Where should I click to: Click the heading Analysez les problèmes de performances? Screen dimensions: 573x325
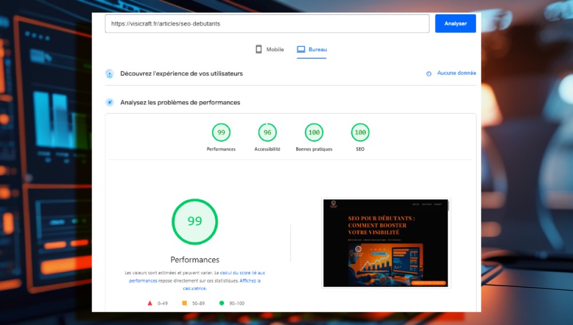click(180, 102)
